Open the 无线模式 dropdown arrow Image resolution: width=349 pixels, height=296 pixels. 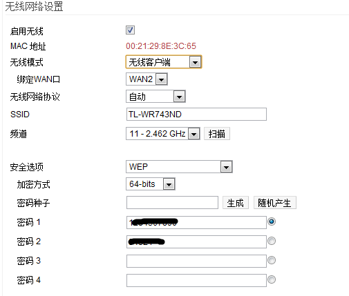(195, 62)
